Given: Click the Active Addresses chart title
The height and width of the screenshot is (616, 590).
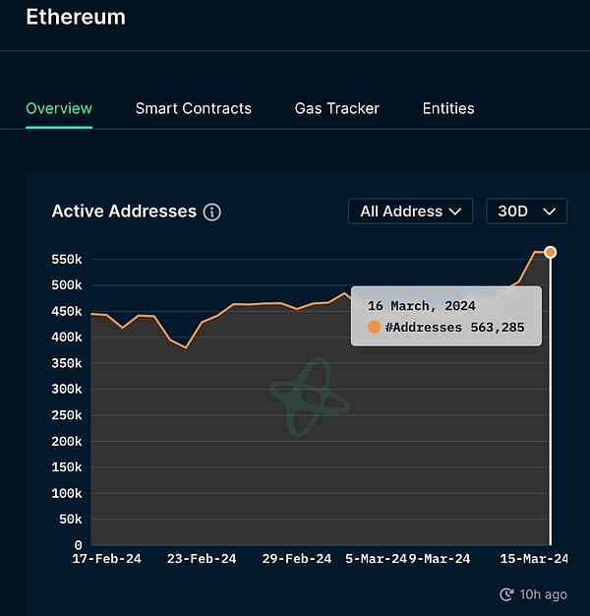Looking at the screenshot, I should point(124,212).
